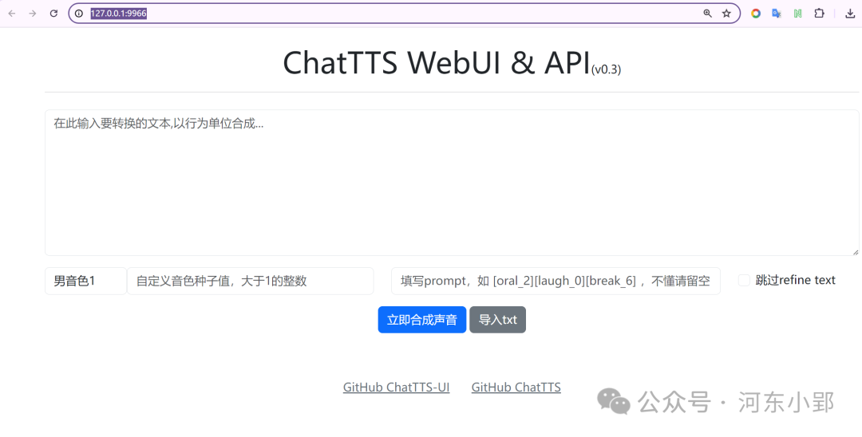Click the site information icon in address bar
The image size is (862, 437).
[x=79, y=14]
